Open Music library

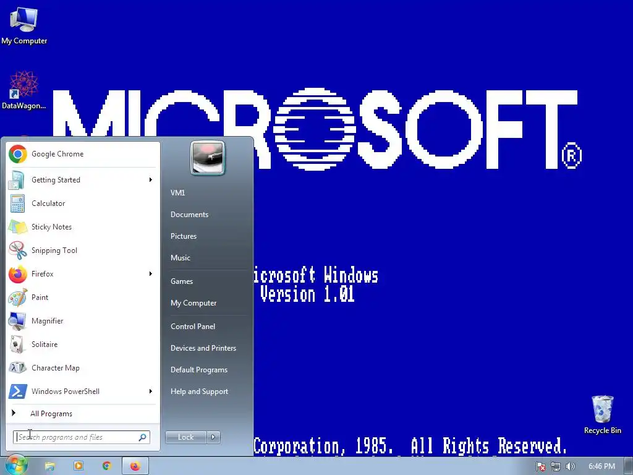point(181,258)
